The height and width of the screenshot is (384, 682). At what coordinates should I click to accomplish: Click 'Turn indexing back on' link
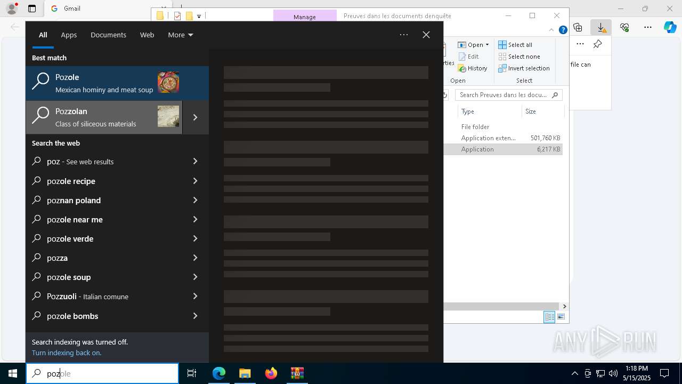point(67,353)
